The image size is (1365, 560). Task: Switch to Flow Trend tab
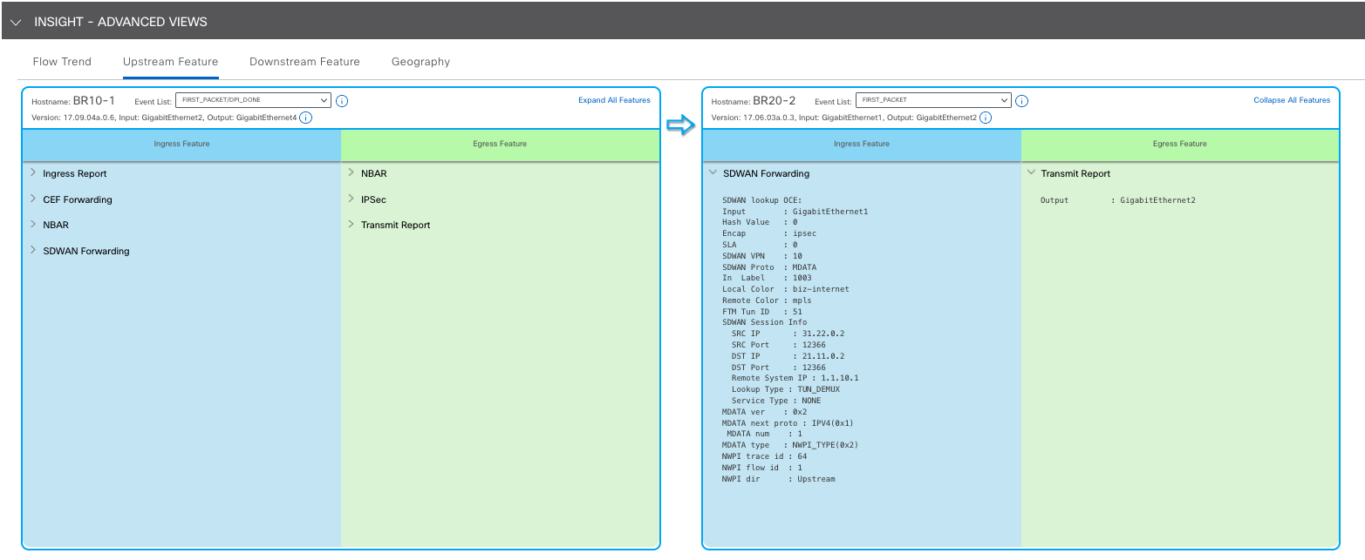click(x=62, y=62)
